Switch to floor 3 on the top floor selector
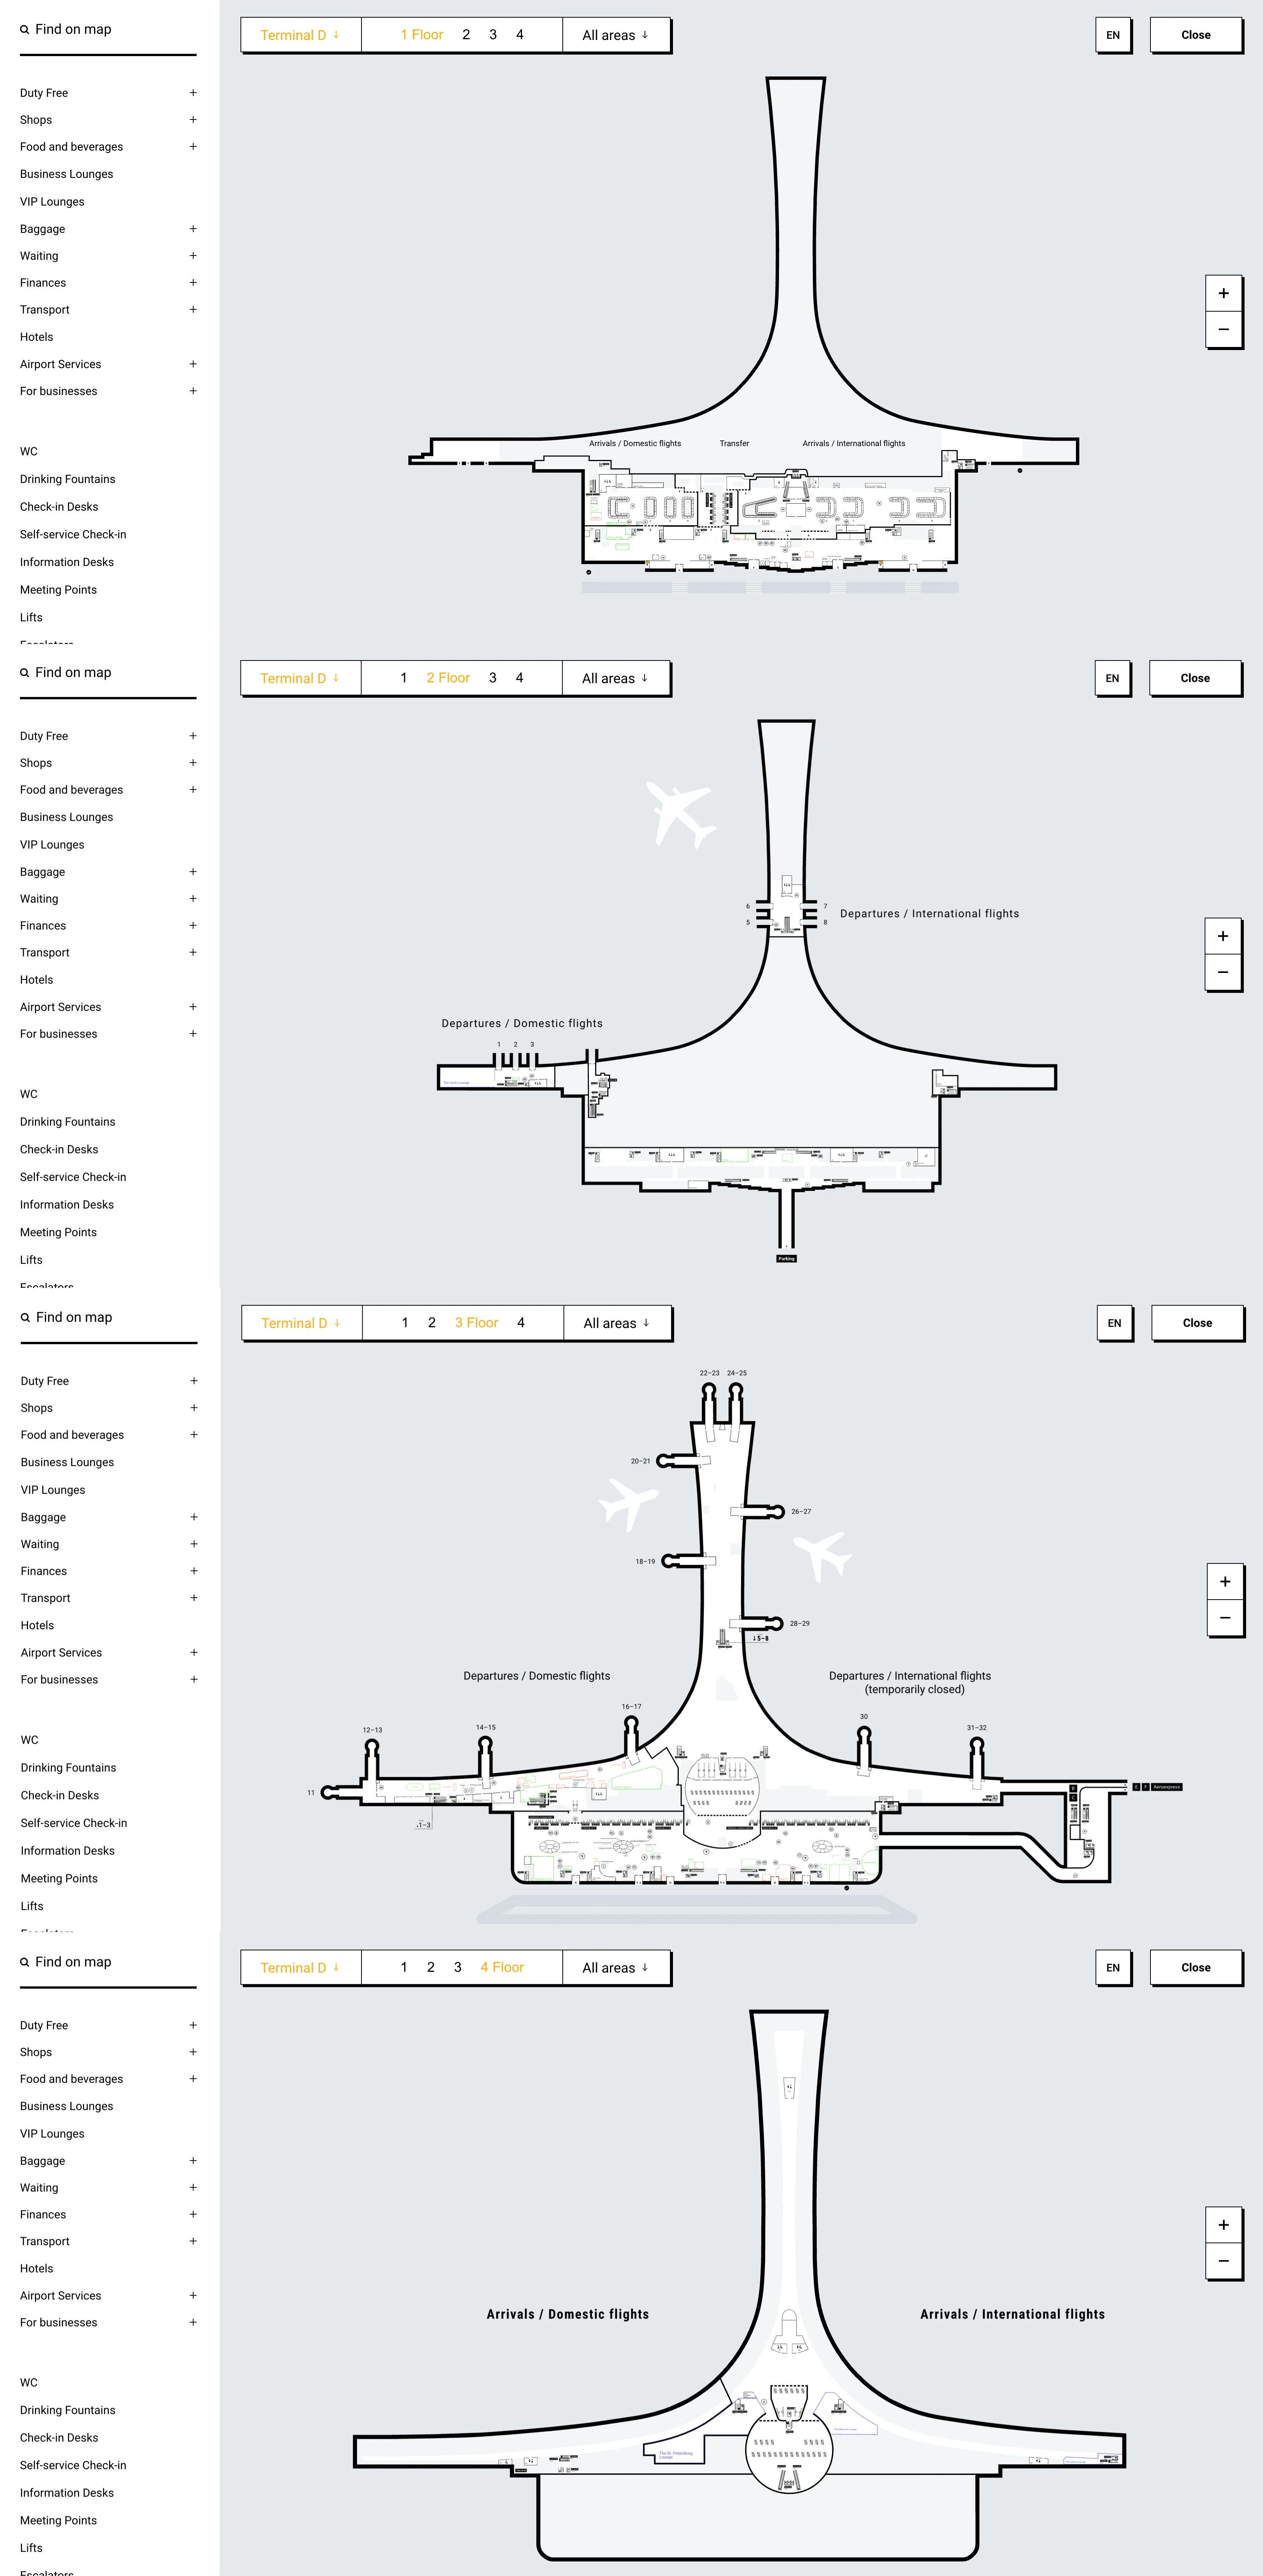 (492, 34)
